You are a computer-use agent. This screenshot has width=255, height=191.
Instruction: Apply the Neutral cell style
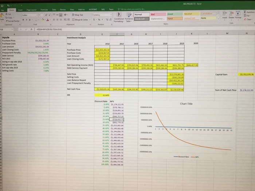tap(192, 14)
